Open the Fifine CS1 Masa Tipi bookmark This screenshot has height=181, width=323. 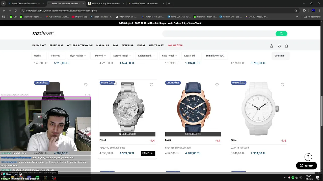click(x=179, y=17)
